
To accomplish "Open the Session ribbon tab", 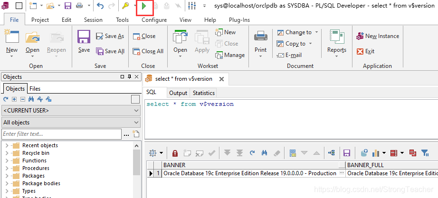I will pos(93,20).
